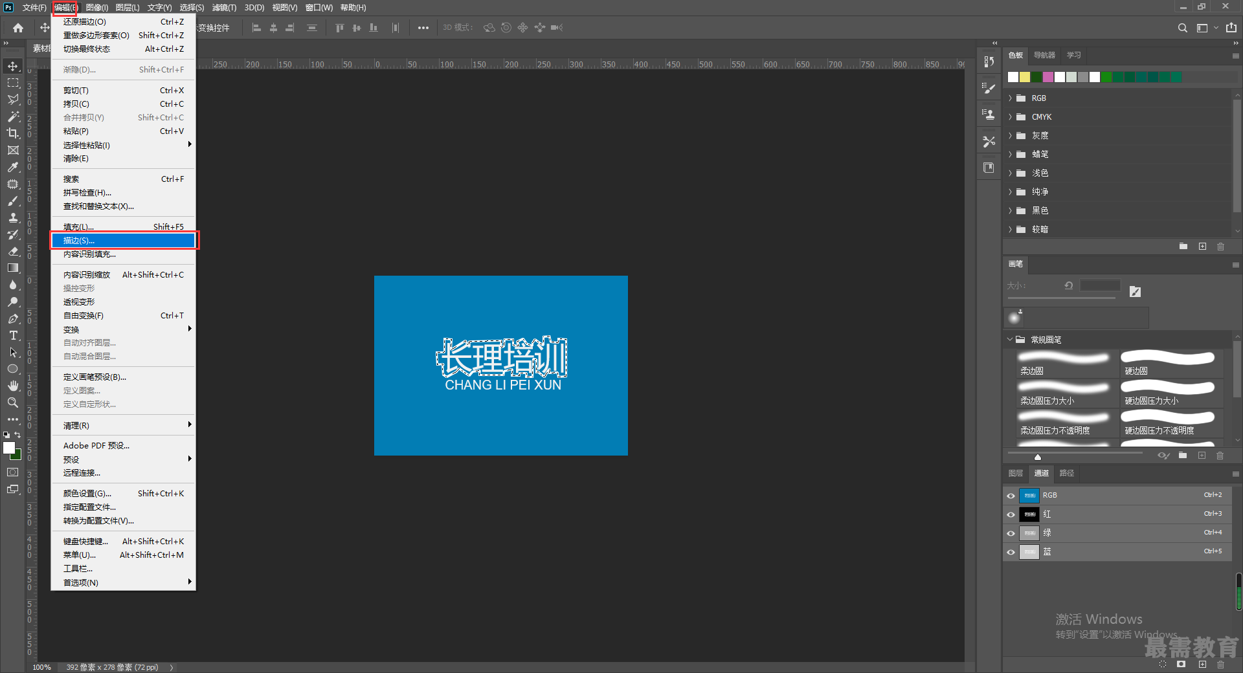1243x673 pixels.
Task: Select the Brush tool
Action: 13,201
